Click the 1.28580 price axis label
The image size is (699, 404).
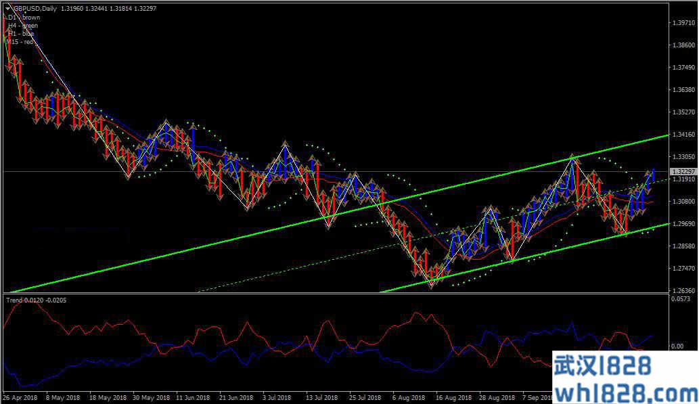pos(684,246)
